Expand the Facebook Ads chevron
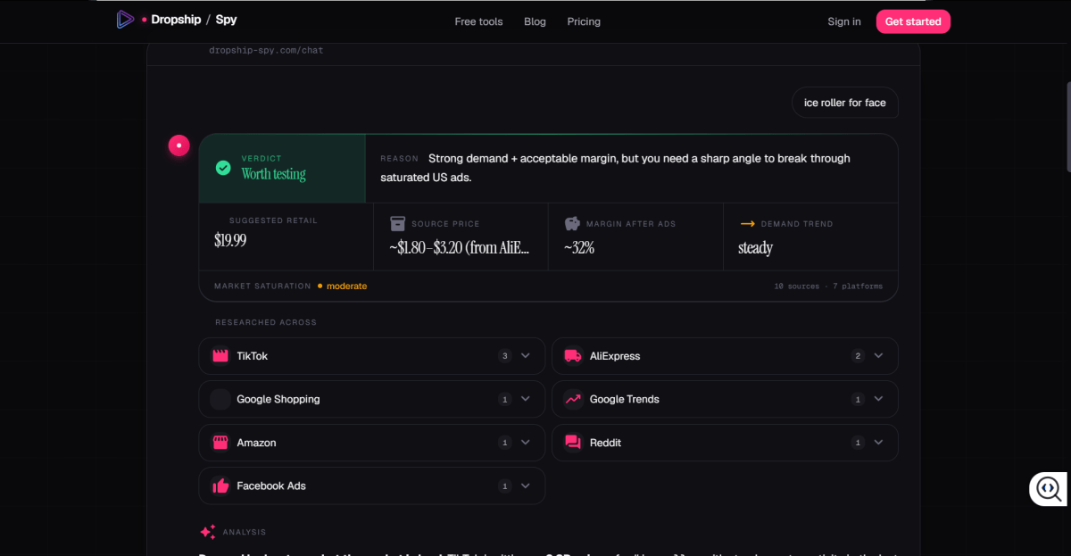1071x556 pixels. click(x=526, y=485)
